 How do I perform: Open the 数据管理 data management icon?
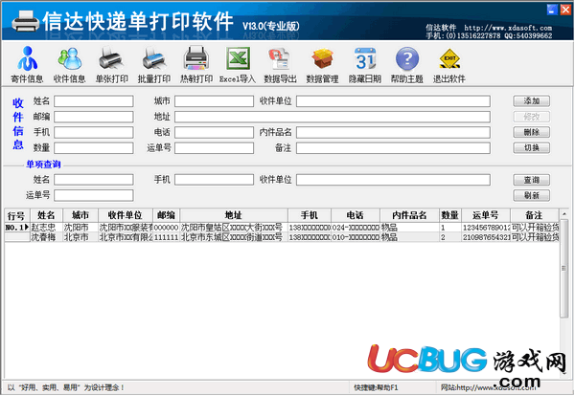pos(322,64)
